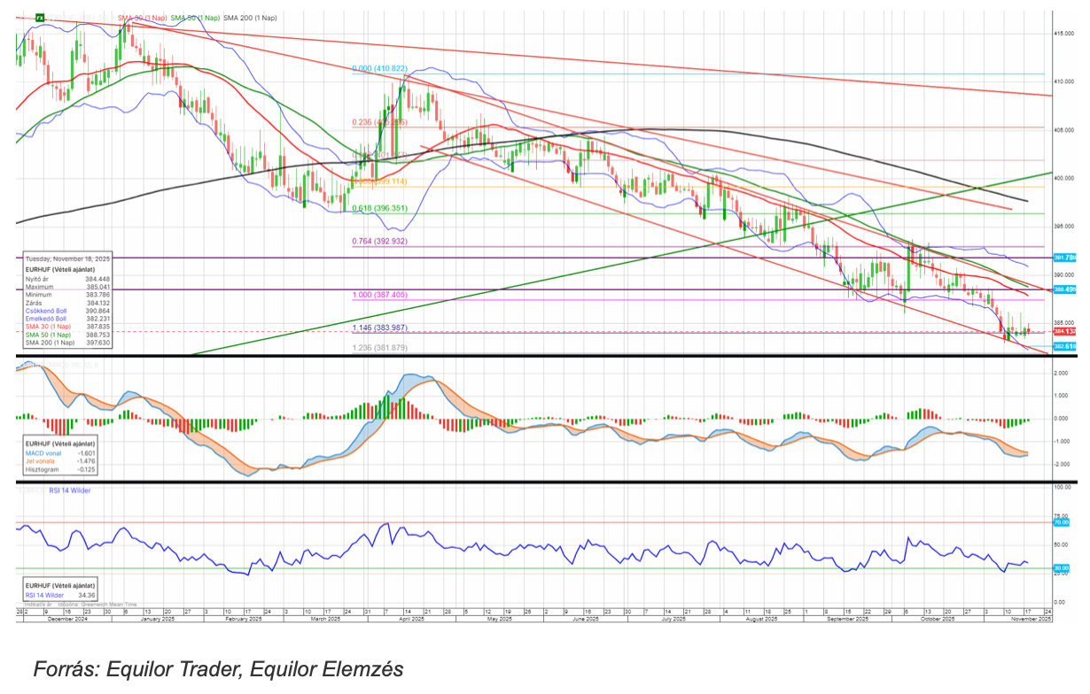Click the 1.146 (383.987) Fibonacci label
The width and height of the screenshot is (1090, 694).
(x=379, y=328)
